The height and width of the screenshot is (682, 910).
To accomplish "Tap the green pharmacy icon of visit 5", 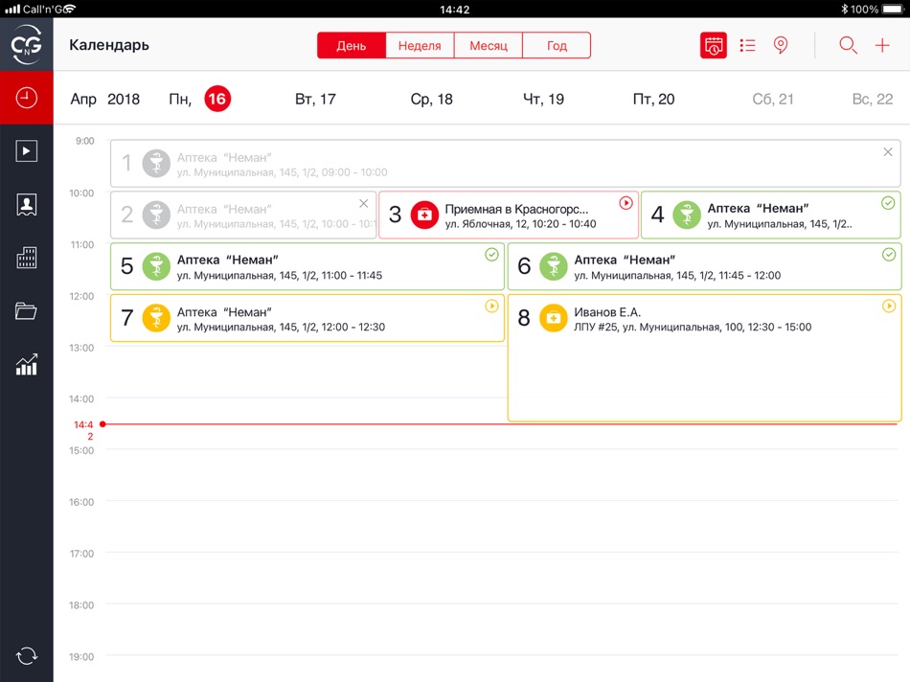I will 156,266.
